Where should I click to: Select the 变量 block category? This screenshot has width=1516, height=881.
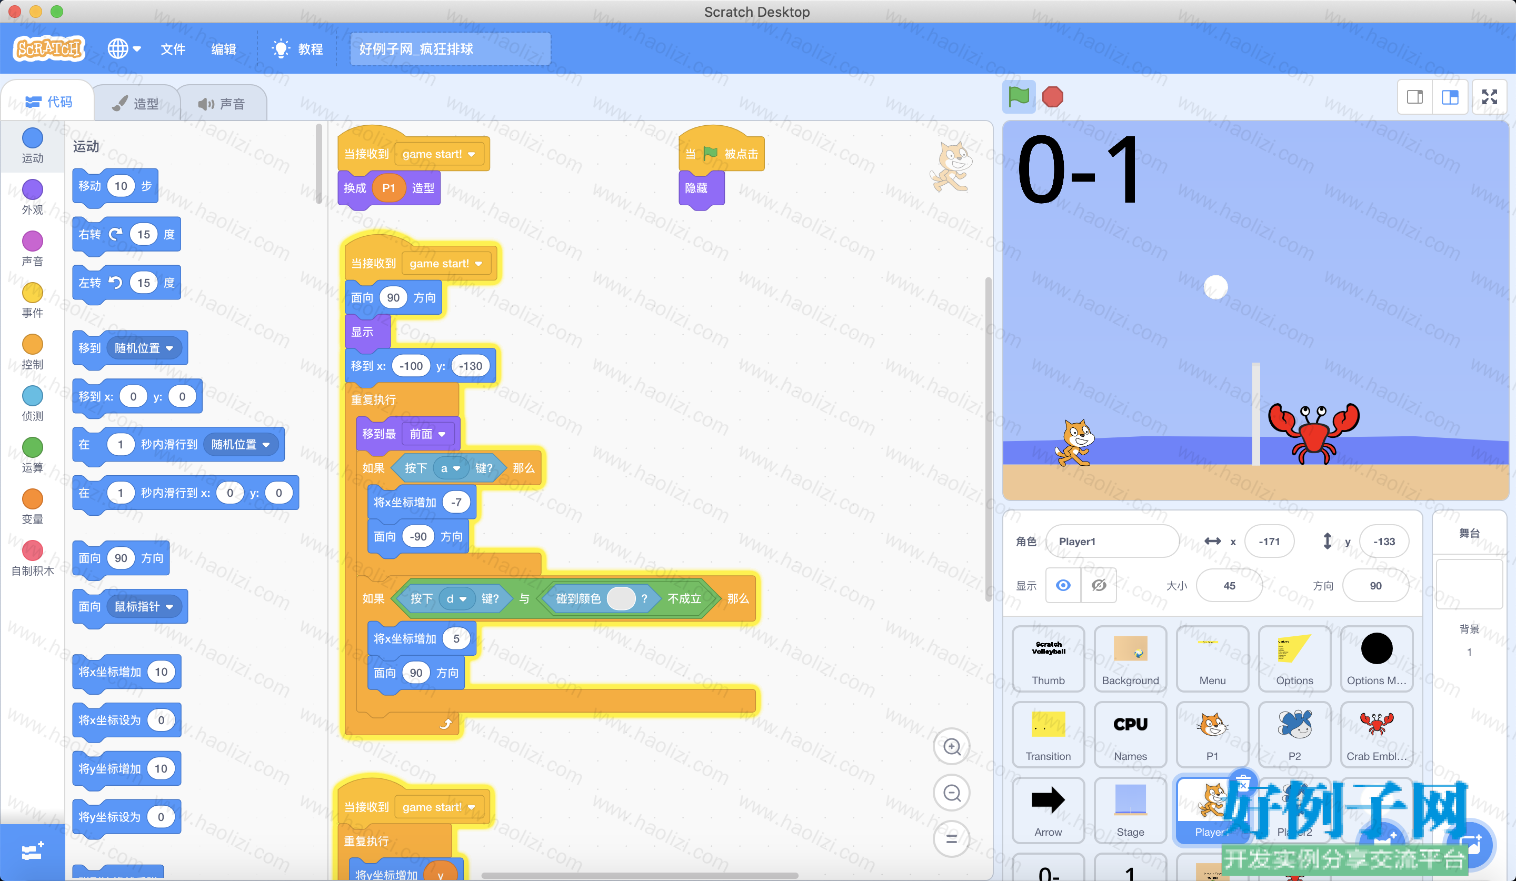pos(33,507)
